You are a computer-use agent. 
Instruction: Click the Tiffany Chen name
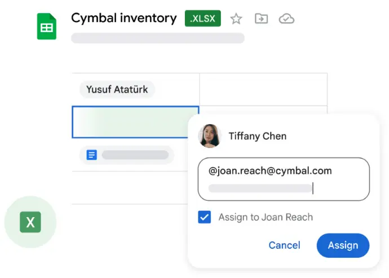coord(258,136)
